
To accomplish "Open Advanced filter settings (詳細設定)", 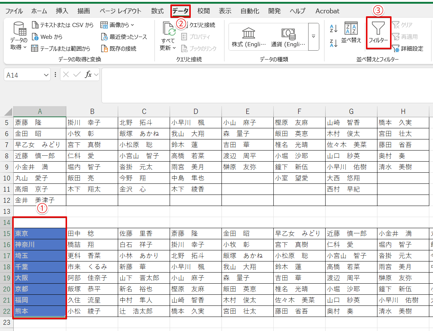I will [x=407, y=48].
